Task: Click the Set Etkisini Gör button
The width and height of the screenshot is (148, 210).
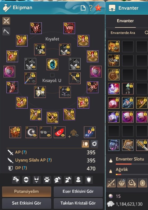Action: (x=27, y=203)
